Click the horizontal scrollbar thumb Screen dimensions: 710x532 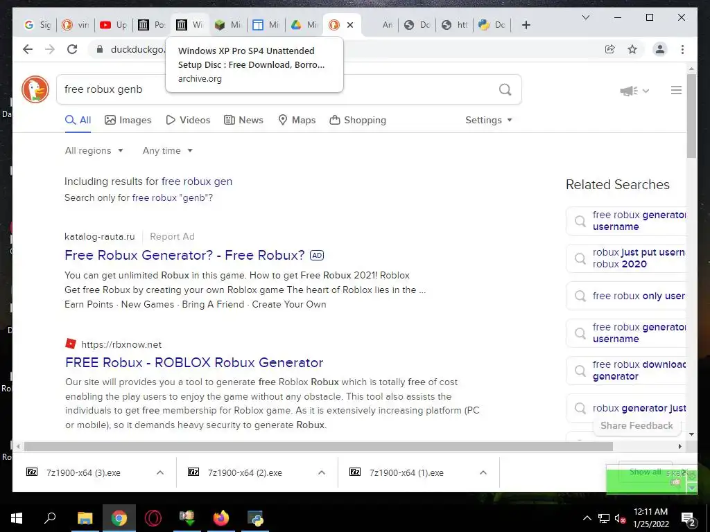pyautogui.click(x=318, y=447)
